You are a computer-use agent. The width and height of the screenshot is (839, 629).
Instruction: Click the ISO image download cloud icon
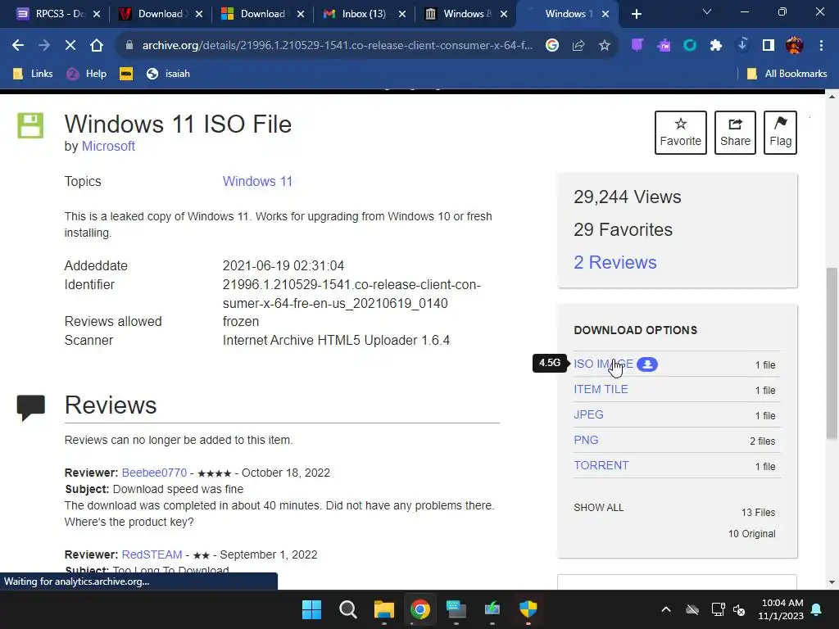click(647, 364)
